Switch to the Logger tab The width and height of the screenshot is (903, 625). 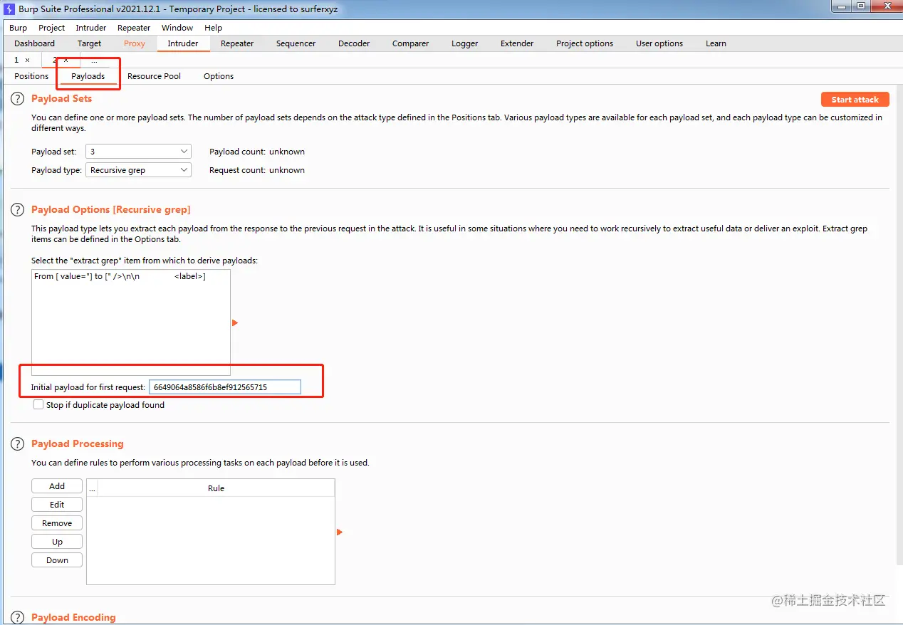464,43
